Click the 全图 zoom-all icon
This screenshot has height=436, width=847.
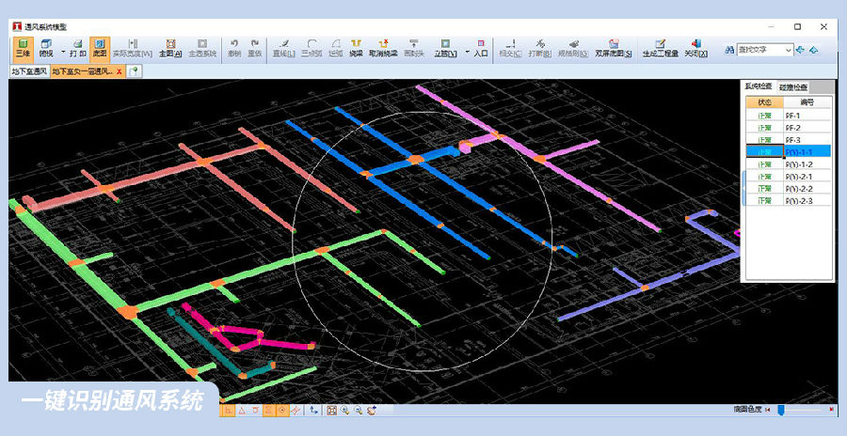coord(170,48)
